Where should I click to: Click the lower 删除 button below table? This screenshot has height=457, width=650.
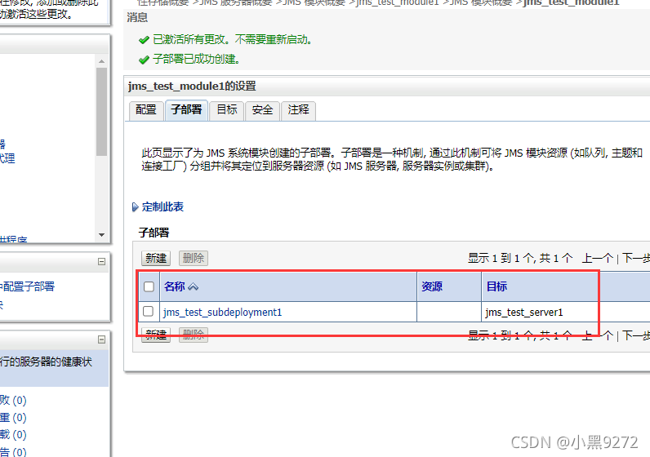[194, 335]
